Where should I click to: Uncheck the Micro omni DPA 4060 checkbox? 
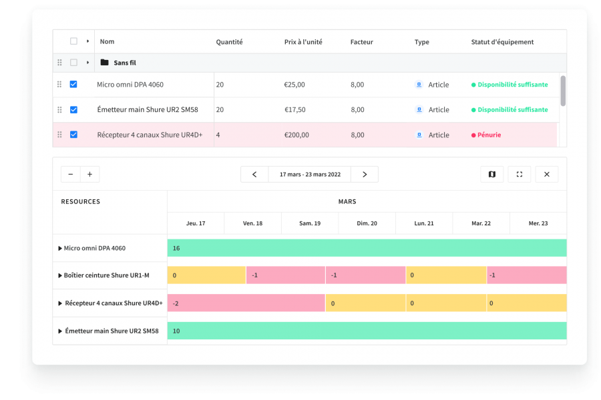(73, 85)
